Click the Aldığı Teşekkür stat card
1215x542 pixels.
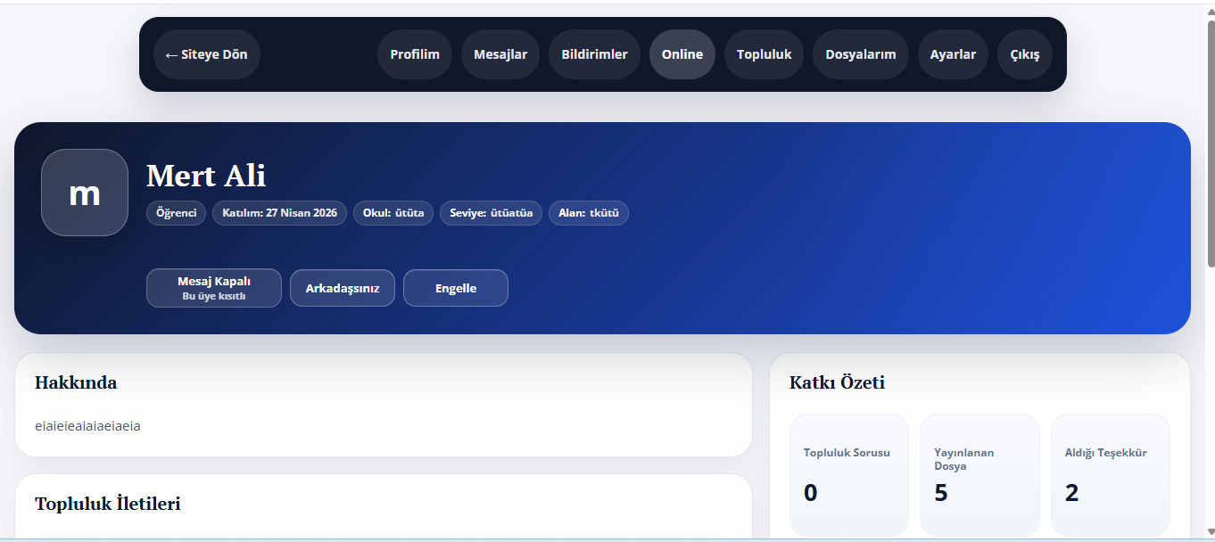[x=1111, y=475]
